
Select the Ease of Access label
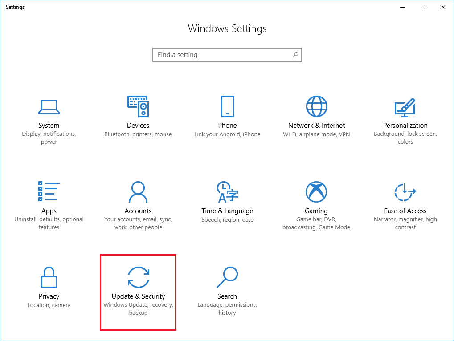405,211
